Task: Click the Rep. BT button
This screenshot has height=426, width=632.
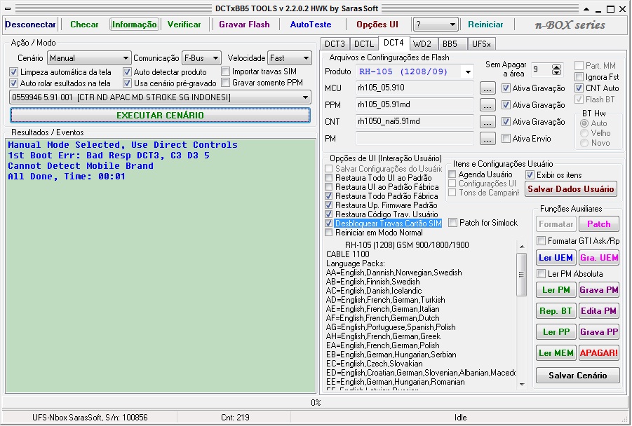Action: pos(556,311)
